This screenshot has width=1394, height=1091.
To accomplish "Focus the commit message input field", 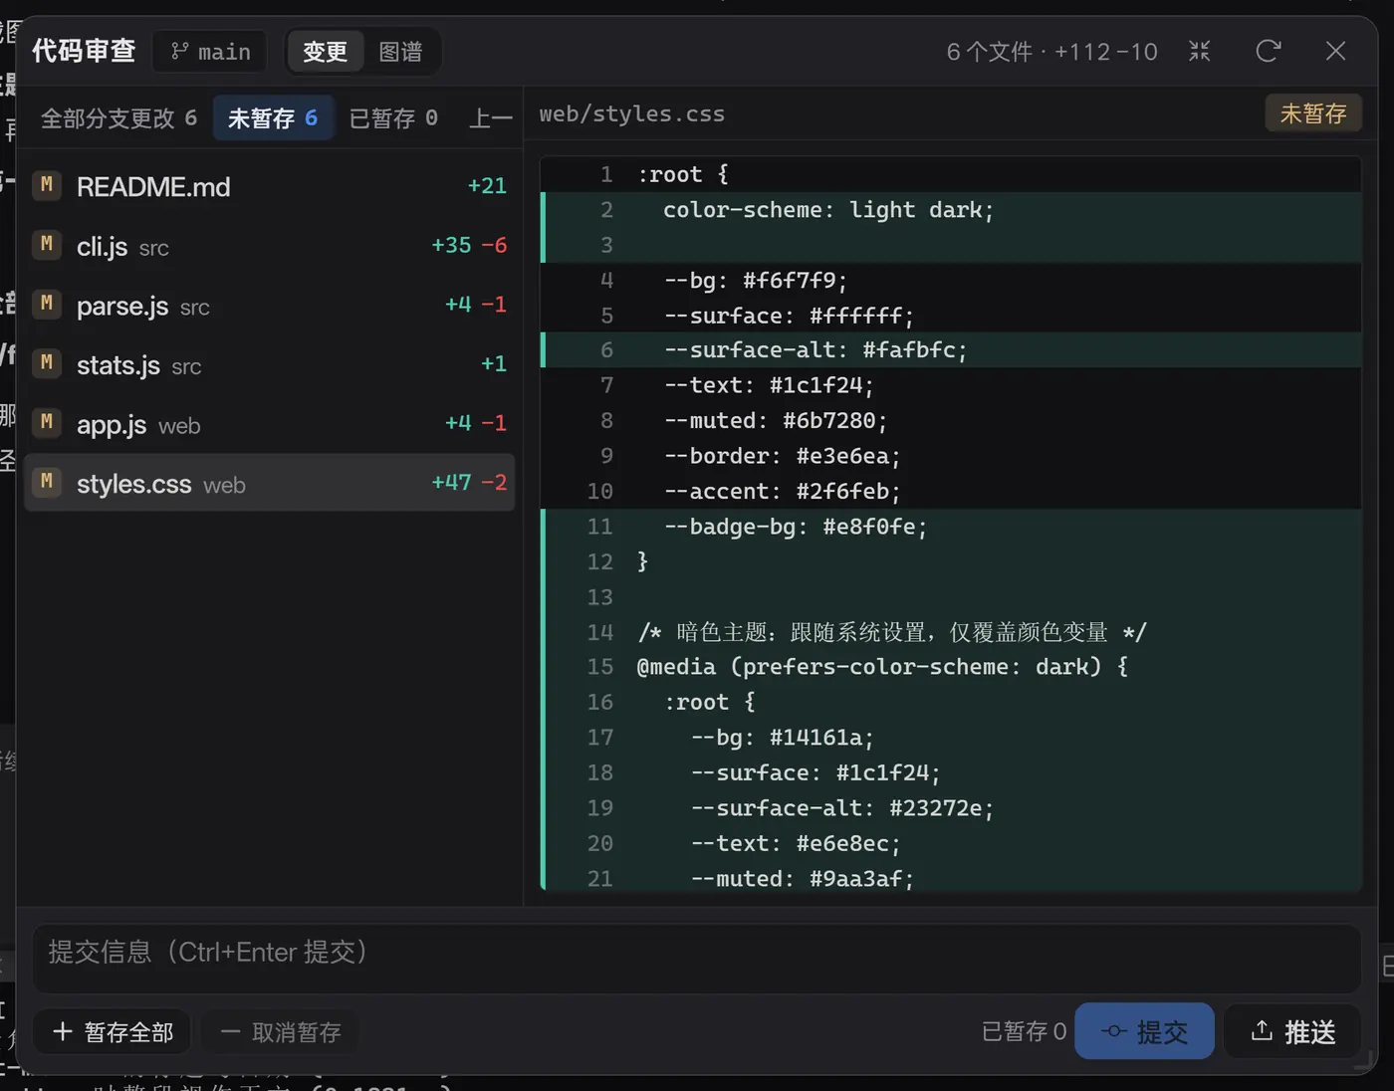I will [x=697, y=959].
